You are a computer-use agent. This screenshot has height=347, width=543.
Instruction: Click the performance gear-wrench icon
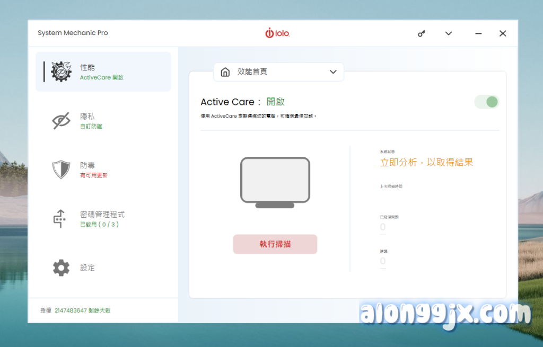coord(61,72)
